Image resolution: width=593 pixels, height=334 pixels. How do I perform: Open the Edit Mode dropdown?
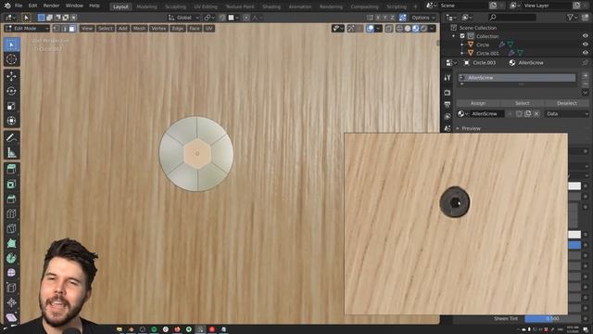point(27,29)
